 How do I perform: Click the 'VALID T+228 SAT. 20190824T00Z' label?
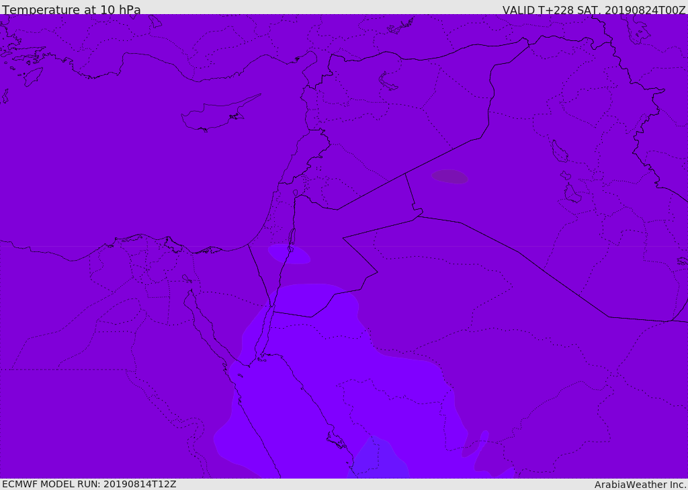pos(594,9)
